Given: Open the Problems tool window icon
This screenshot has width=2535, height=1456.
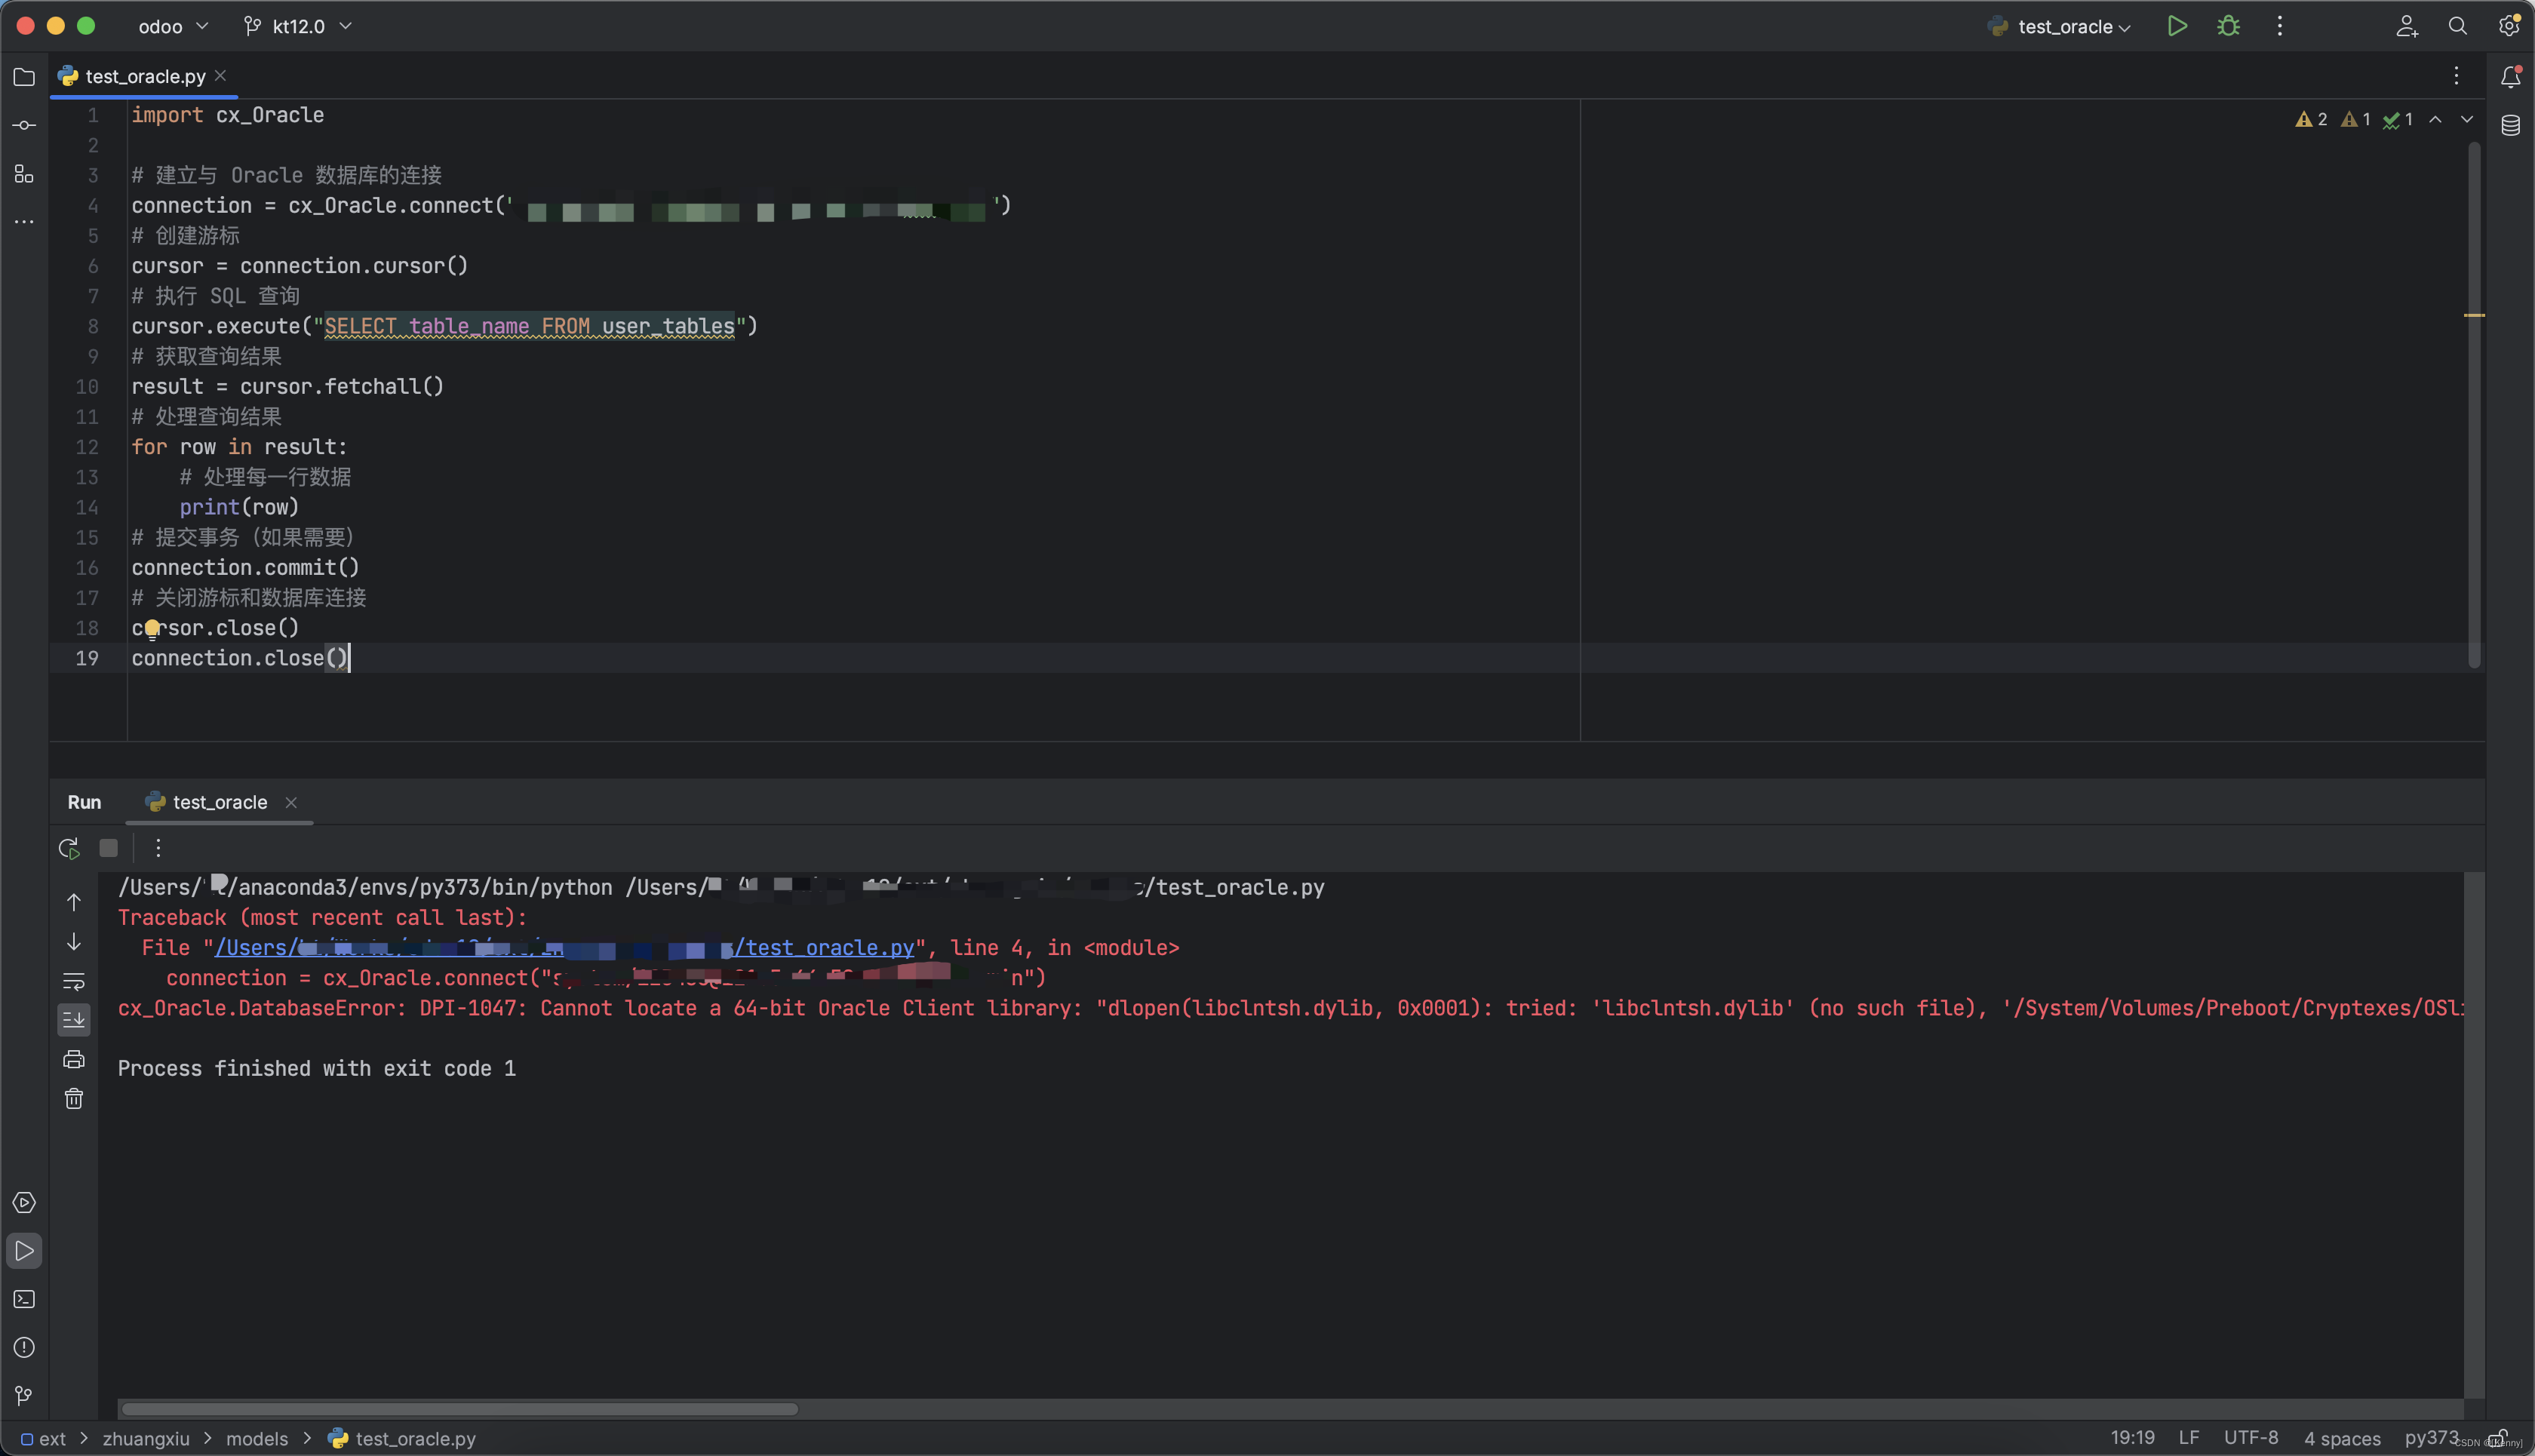Looking at the screenshot, I should tap(24, 1347).
